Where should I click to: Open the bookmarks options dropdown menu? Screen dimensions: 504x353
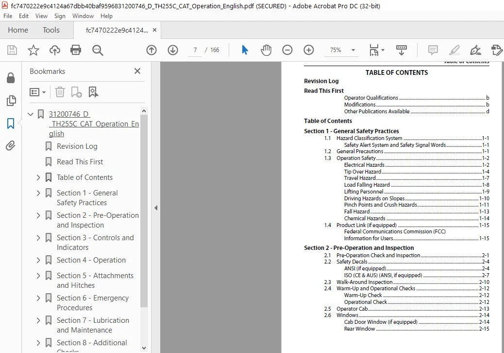(37, 92)
